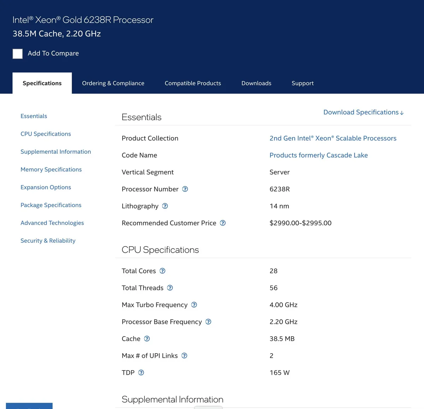Click the Intel Xeon Gold 6238R Processor title
Screen dimensions: 424x409
tap(83, 20)
